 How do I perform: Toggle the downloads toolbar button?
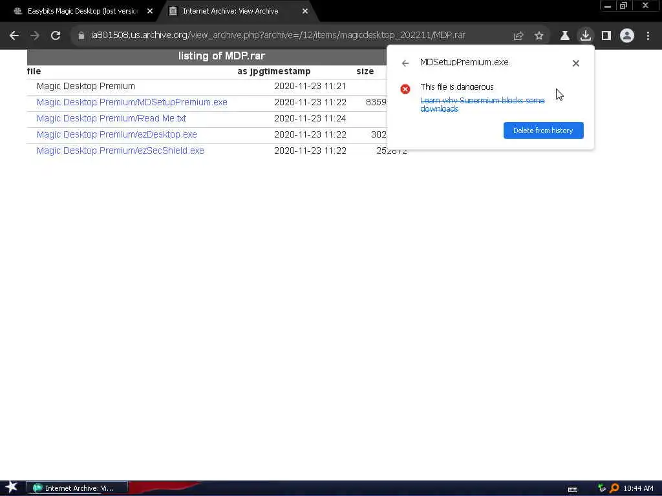click(586, 36)
